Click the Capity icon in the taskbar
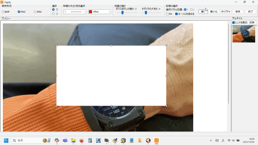 [156, 140]
